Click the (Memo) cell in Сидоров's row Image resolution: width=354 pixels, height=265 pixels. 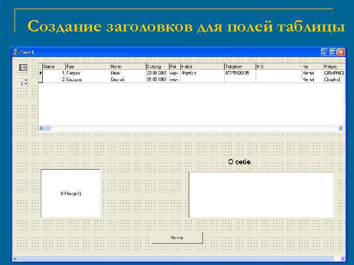[x=312, y=79]
